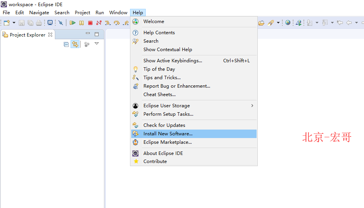This screenshot has width=364, height=208.
Task: Select Cheat Sheets...
Action: pyautogui.click(x=194, y=95)
